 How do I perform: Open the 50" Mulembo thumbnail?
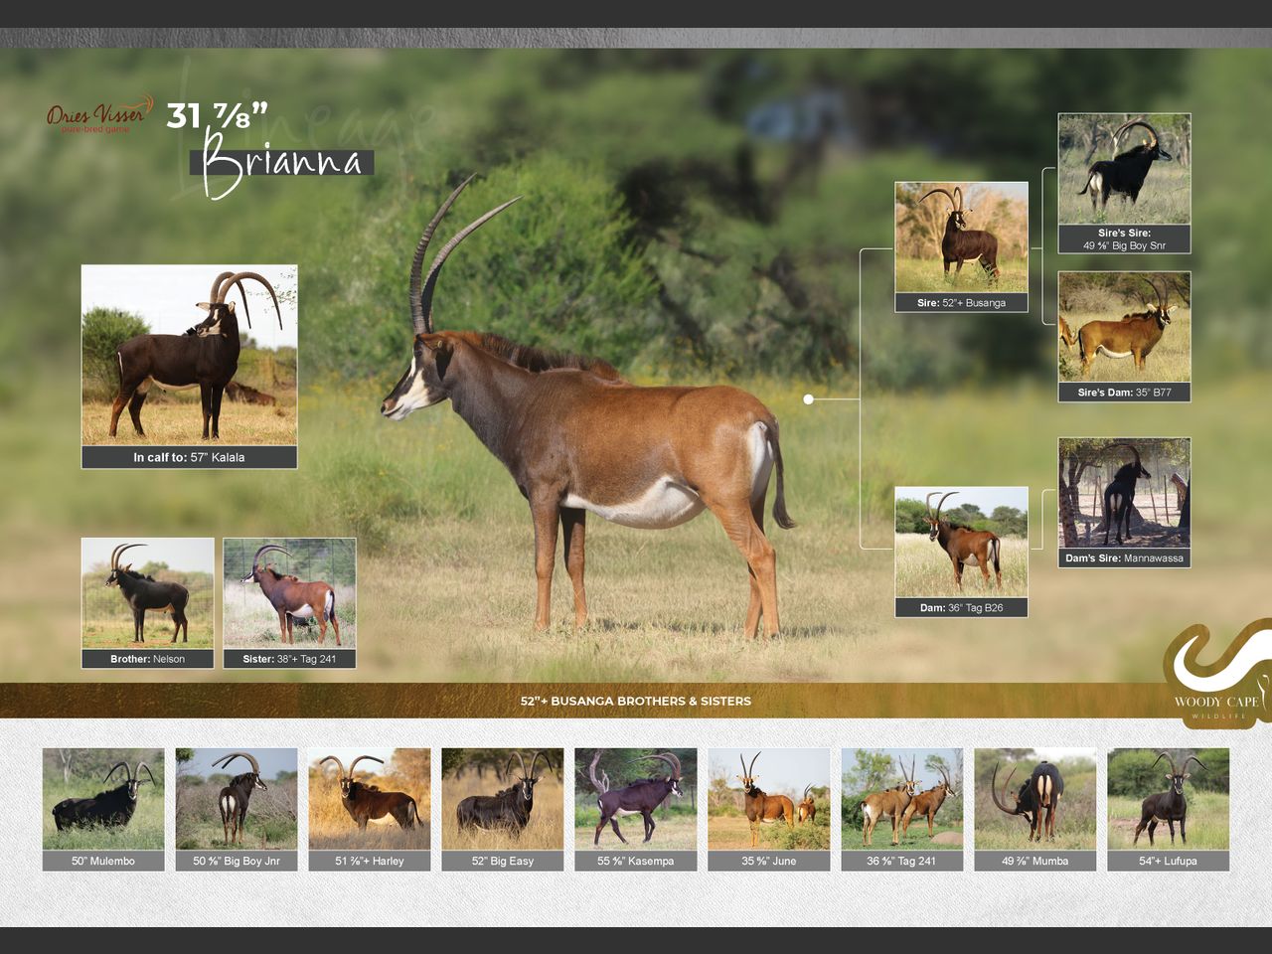103,800
